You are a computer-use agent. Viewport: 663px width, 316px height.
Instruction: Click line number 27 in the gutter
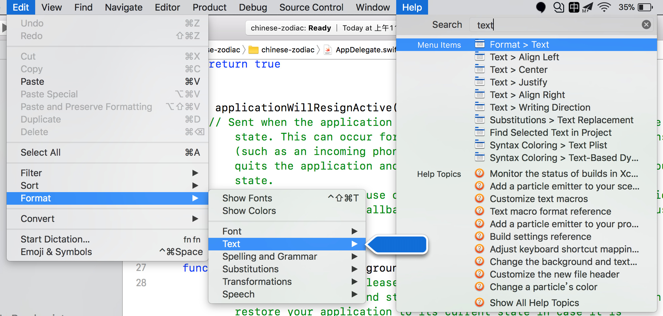click(x=141, y=267)
